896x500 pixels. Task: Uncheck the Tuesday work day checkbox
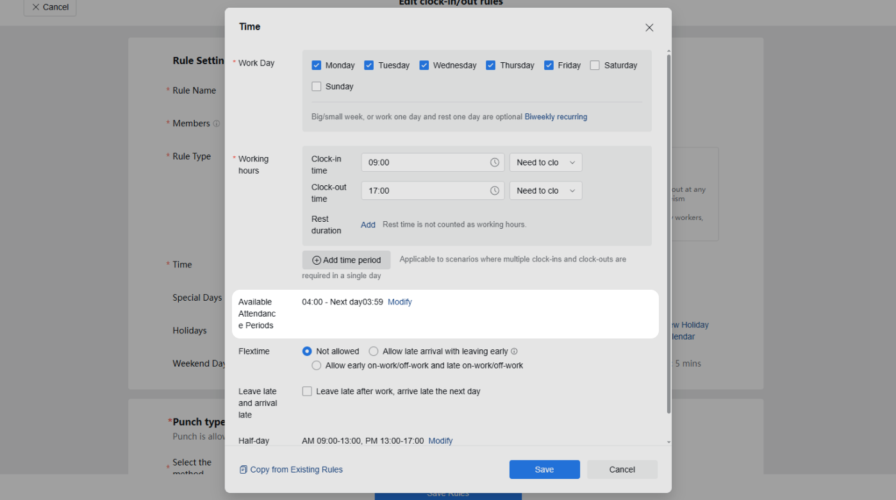coord(369,65)
